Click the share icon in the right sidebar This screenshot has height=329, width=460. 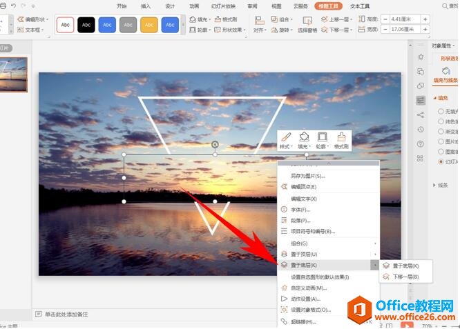pyautogui.click(x=421, y=115)
